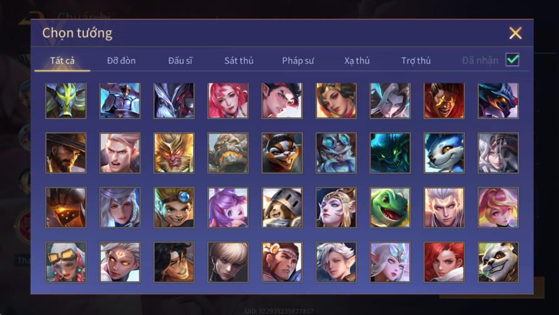Select the rock golem hero portrait

pos(228,153)
